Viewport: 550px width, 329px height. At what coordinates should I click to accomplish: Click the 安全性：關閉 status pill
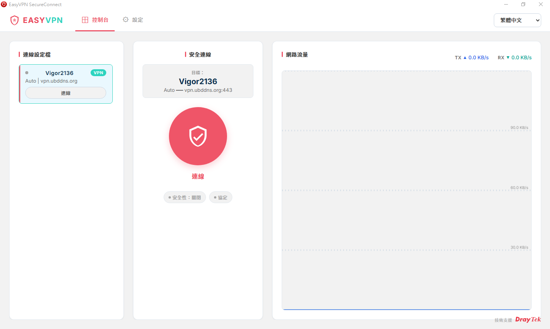(x=185, y=197)
